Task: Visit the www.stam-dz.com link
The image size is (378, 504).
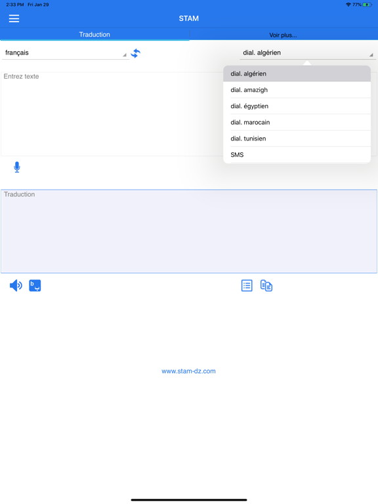Action: tap(189, 371)
